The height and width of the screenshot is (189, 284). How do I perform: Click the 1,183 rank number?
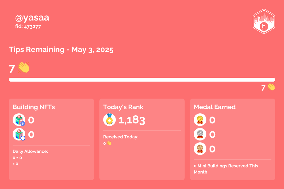132,120
